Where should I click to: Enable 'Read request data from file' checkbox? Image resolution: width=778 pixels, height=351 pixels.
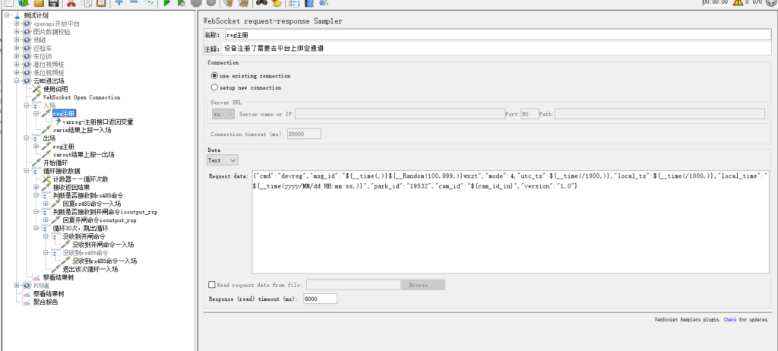pos(212,285)
